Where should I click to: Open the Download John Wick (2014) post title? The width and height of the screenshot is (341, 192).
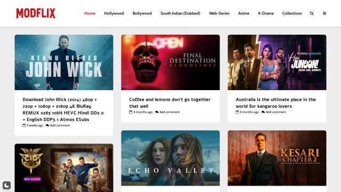tap(63, 109)
